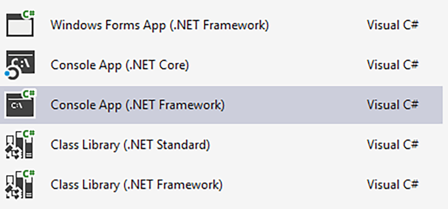Click the green C# badge on highlighted console icon
The height and width of the screenshot is (209, 448).
pos(30,94)
